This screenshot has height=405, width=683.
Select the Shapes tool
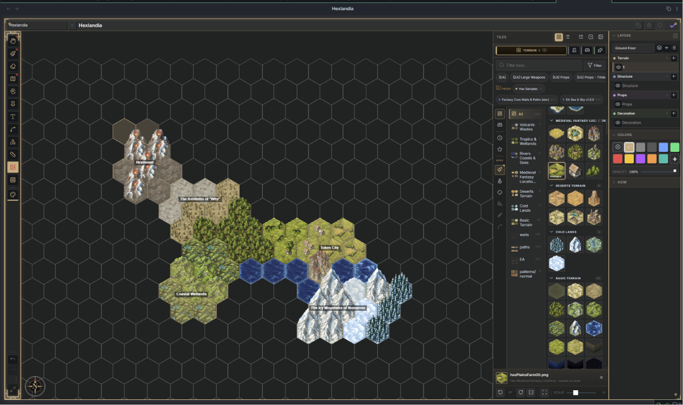pos(13,142)
